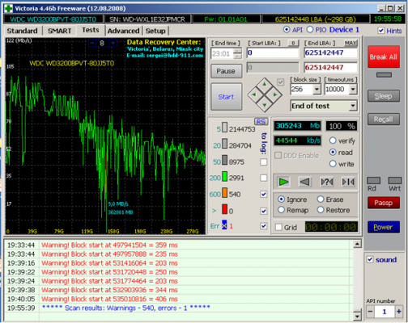This screenshot has height=323, width=408.
Task: Open the End of test dropdown
Action: pos(353,106)
